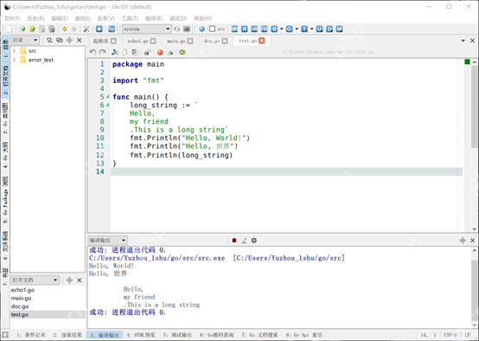479x341 pixels.
Task: Toggle breakpoint with the red circle icon
Action: click(160, 52)
